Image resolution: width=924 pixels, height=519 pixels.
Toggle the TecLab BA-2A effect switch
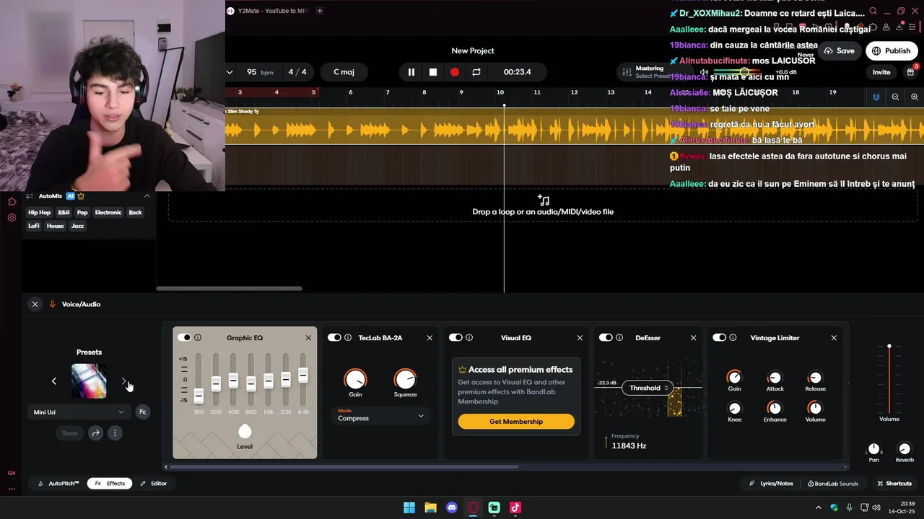tap(334, 337)
